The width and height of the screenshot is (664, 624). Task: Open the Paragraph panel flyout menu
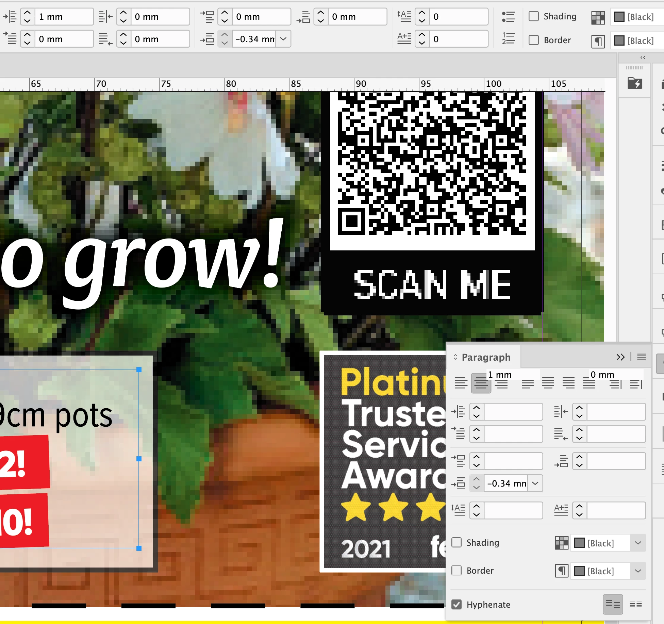642,357
